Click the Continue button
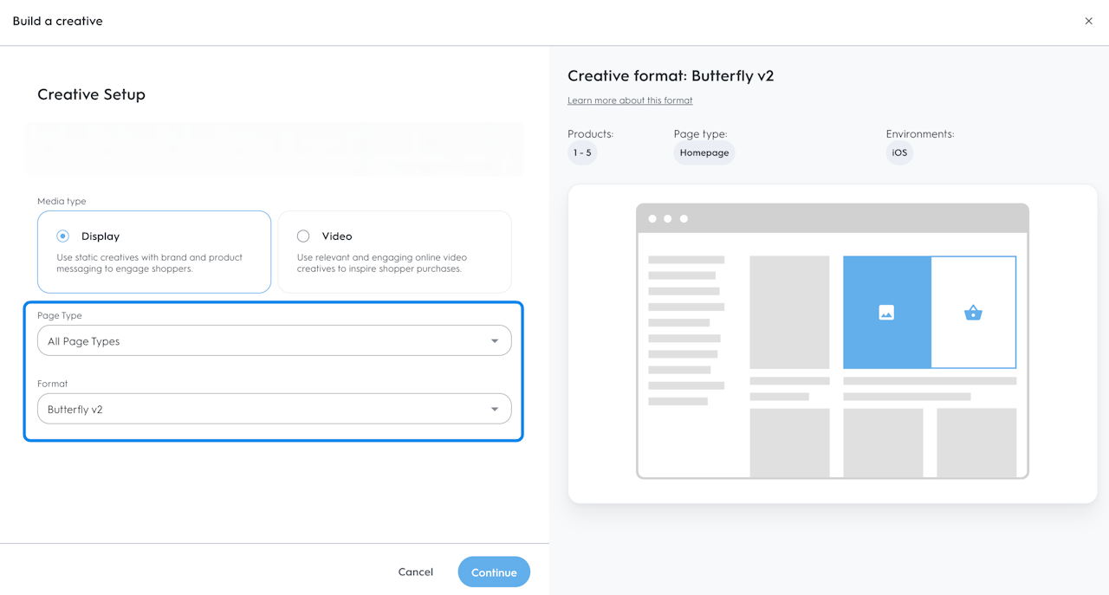Screen dimensions: 1109x595 pos(494,572)
